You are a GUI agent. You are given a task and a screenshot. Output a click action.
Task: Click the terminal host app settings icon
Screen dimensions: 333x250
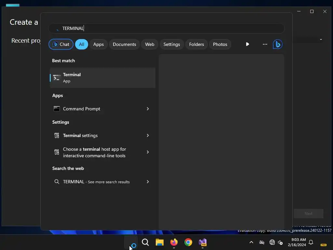click(57, 152)
